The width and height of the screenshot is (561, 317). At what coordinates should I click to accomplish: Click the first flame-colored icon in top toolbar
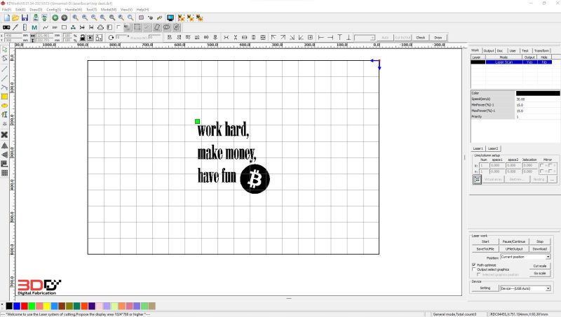pos(181,18)
